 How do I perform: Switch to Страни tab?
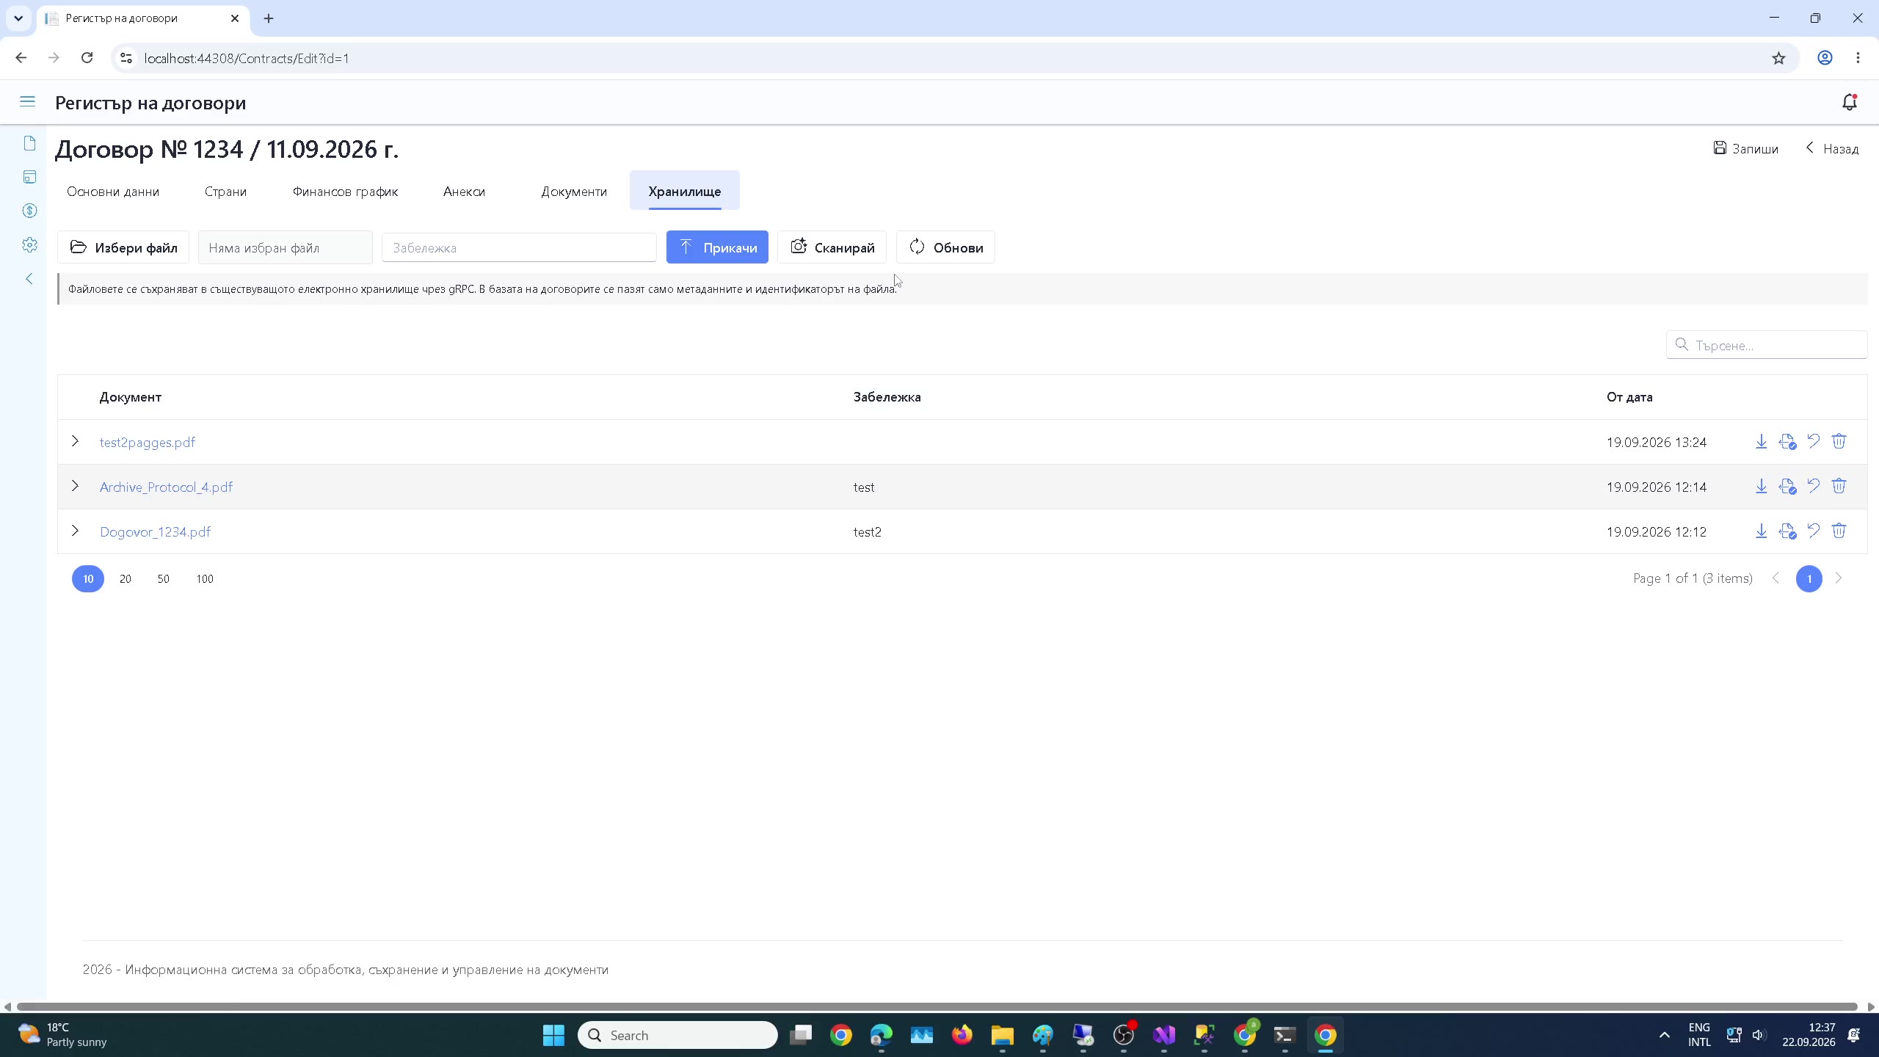[225, 192]
